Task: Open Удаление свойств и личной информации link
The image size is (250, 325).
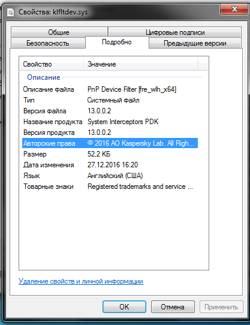Action: [81, 281]
